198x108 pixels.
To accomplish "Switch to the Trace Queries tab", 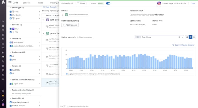I will click(x=54, y=3).
